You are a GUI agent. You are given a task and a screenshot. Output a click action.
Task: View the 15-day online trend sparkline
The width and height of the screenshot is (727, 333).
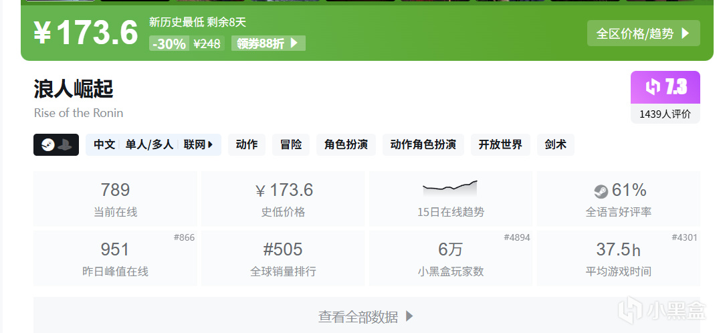click(x=449, y=189)
